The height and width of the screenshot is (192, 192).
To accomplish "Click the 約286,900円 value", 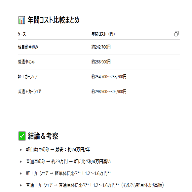I will coord(101,62).
